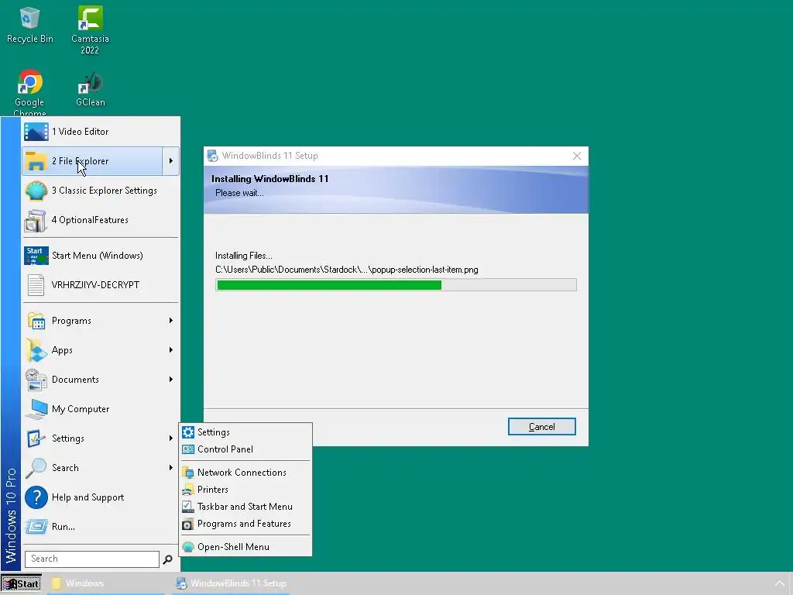The height and width of the screenshot is (595, 793).
Task: Launch the GClean desktop shortcut
Action: point(91,90)
